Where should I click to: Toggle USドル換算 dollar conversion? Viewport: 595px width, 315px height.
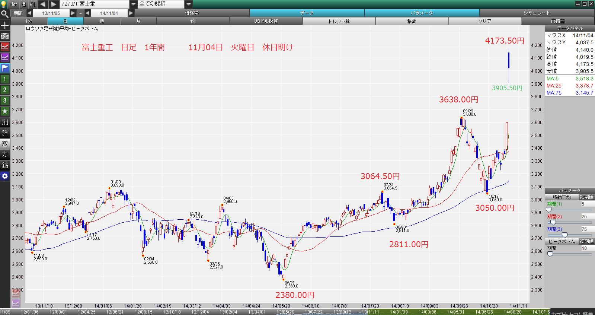click(266, 21)
